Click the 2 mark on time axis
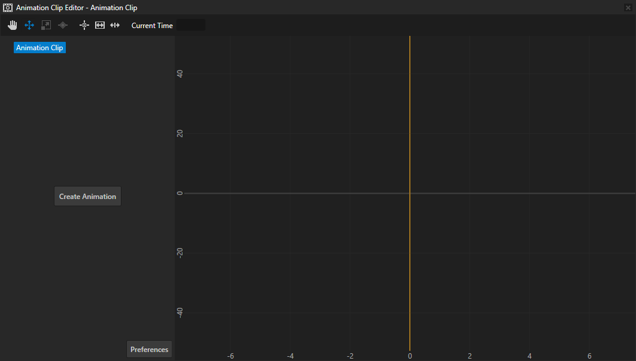 coord(470,356)
